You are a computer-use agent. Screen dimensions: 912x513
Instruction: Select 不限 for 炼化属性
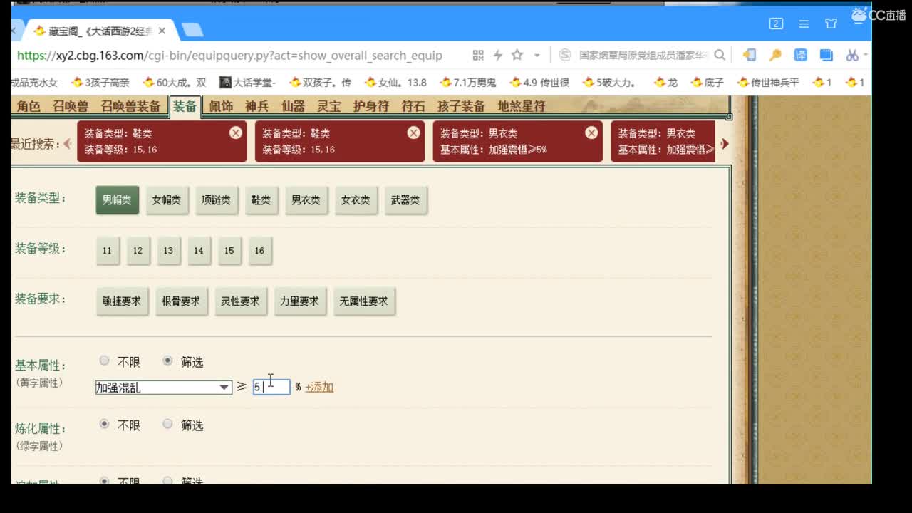[105, 424]
